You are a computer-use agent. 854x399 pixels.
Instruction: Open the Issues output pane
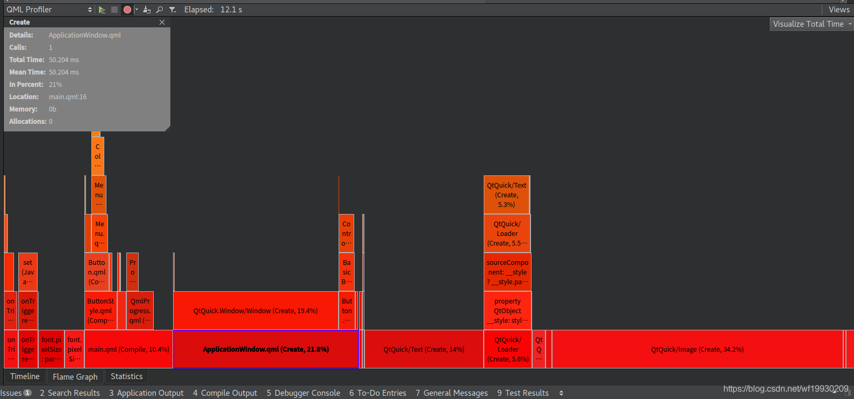click(16, 393)
